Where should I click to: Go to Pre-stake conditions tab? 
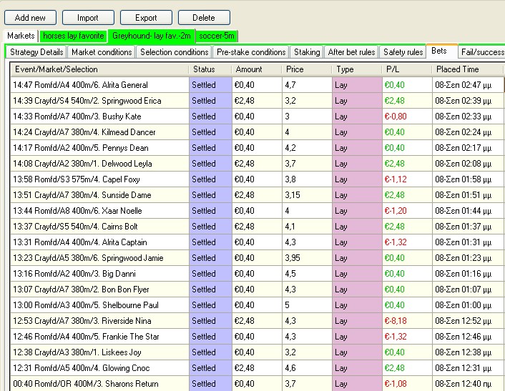pyautogui.click(x=251, y=52)
